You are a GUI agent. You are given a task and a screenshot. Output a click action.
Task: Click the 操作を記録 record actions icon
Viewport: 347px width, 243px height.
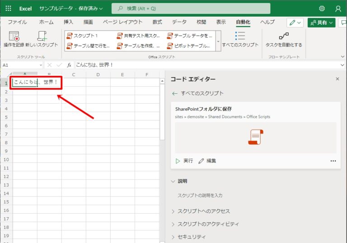[14, 36]
